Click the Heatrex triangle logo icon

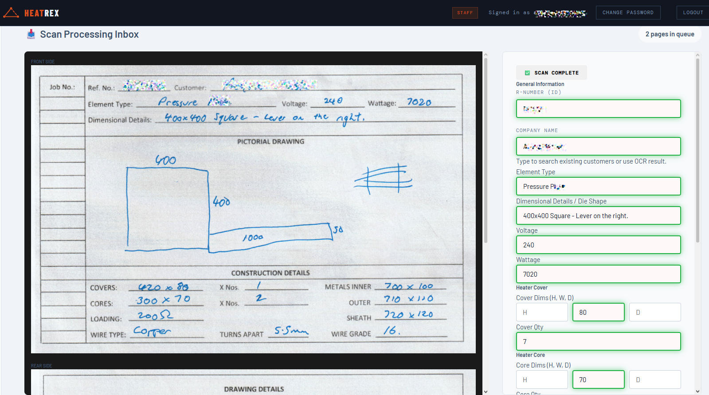click(x=11, y=13)
